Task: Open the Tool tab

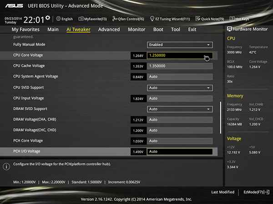Action: [176, 29]
